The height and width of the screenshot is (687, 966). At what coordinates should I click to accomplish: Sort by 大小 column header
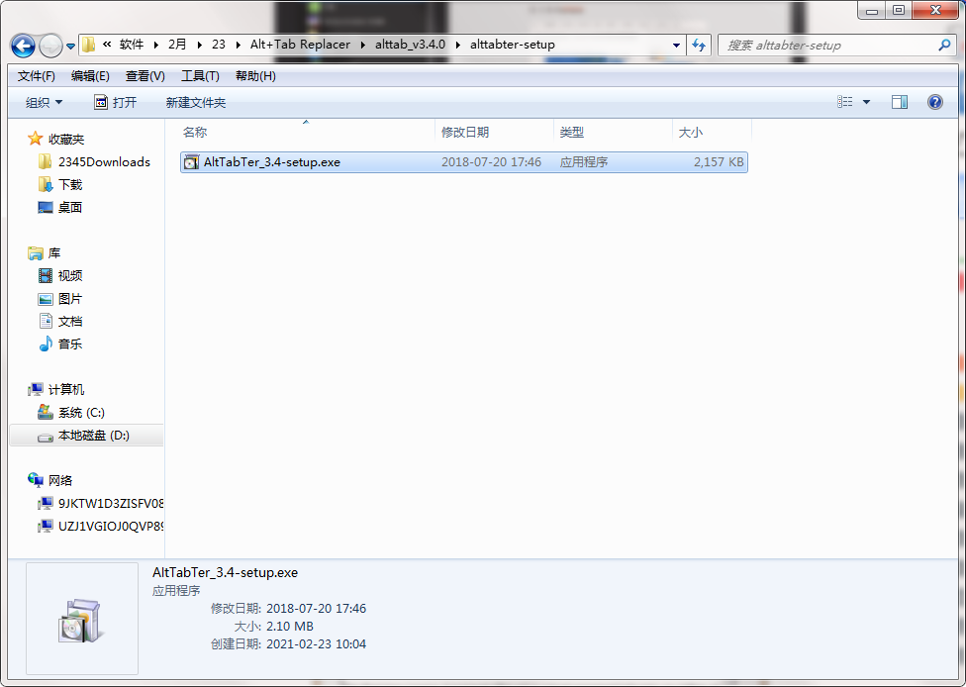tap(713, 132)
